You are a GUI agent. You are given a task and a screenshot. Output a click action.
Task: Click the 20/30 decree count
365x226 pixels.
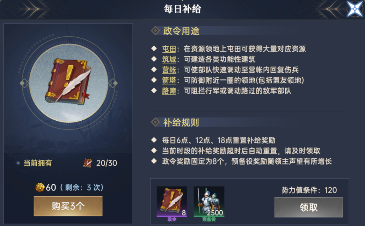point(107,163)
